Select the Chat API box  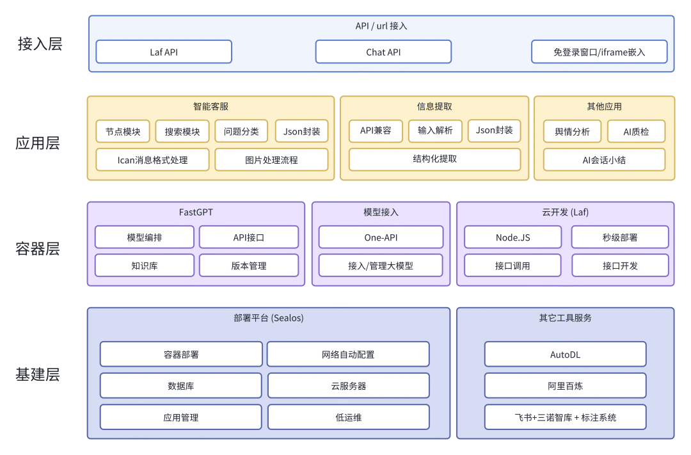coord(383,52)
